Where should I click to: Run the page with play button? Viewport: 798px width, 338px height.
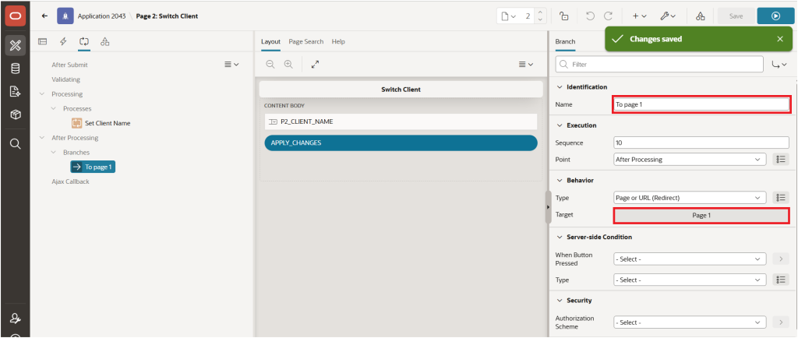pos(775,16)
